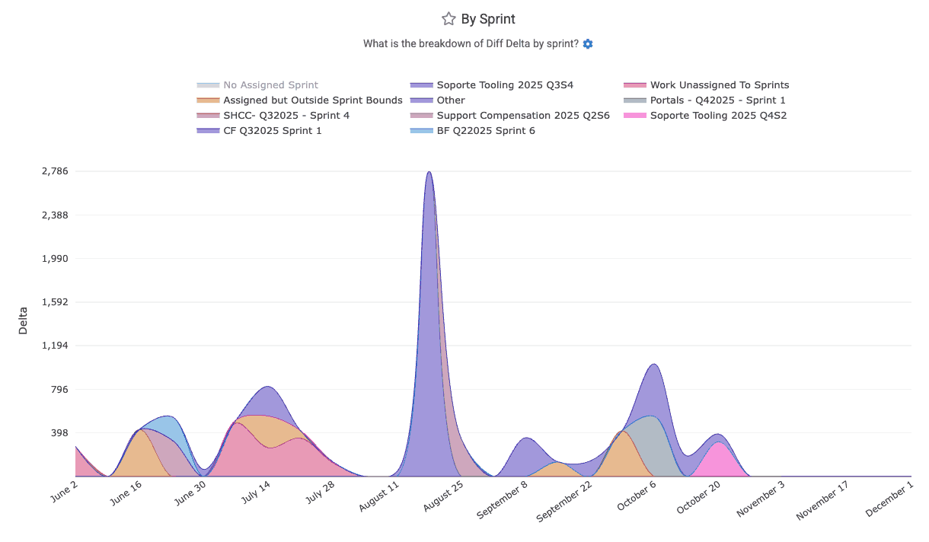Screen dimensions: 929x542
Task: Click the Assigned but Outside Sprint Bounds swatch
Action: (x=208, y=100)
